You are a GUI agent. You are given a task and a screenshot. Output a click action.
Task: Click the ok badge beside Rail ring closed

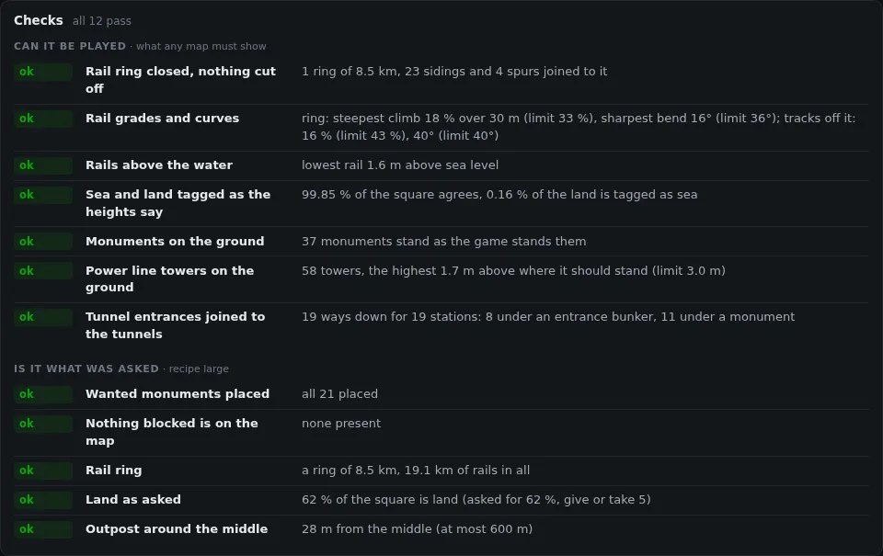[43, 72]
